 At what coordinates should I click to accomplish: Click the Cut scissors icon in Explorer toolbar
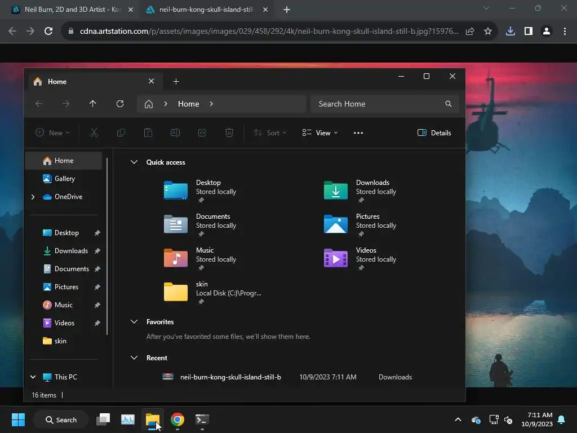pyautogui.click(x=94, y=132)
